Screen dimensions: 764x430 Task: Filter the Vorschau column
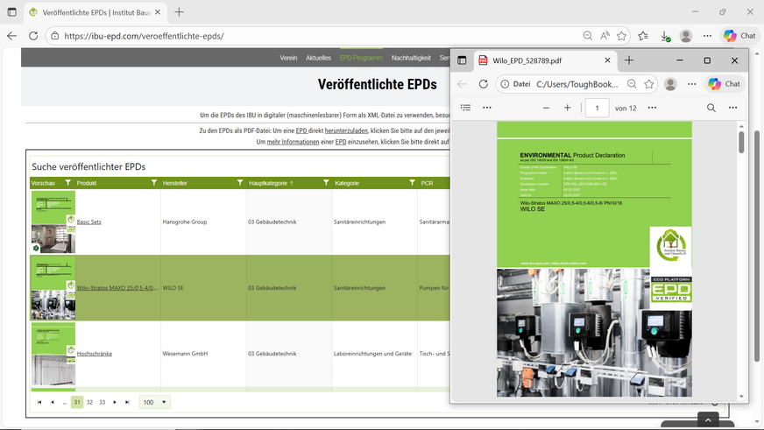coord(67,183)
